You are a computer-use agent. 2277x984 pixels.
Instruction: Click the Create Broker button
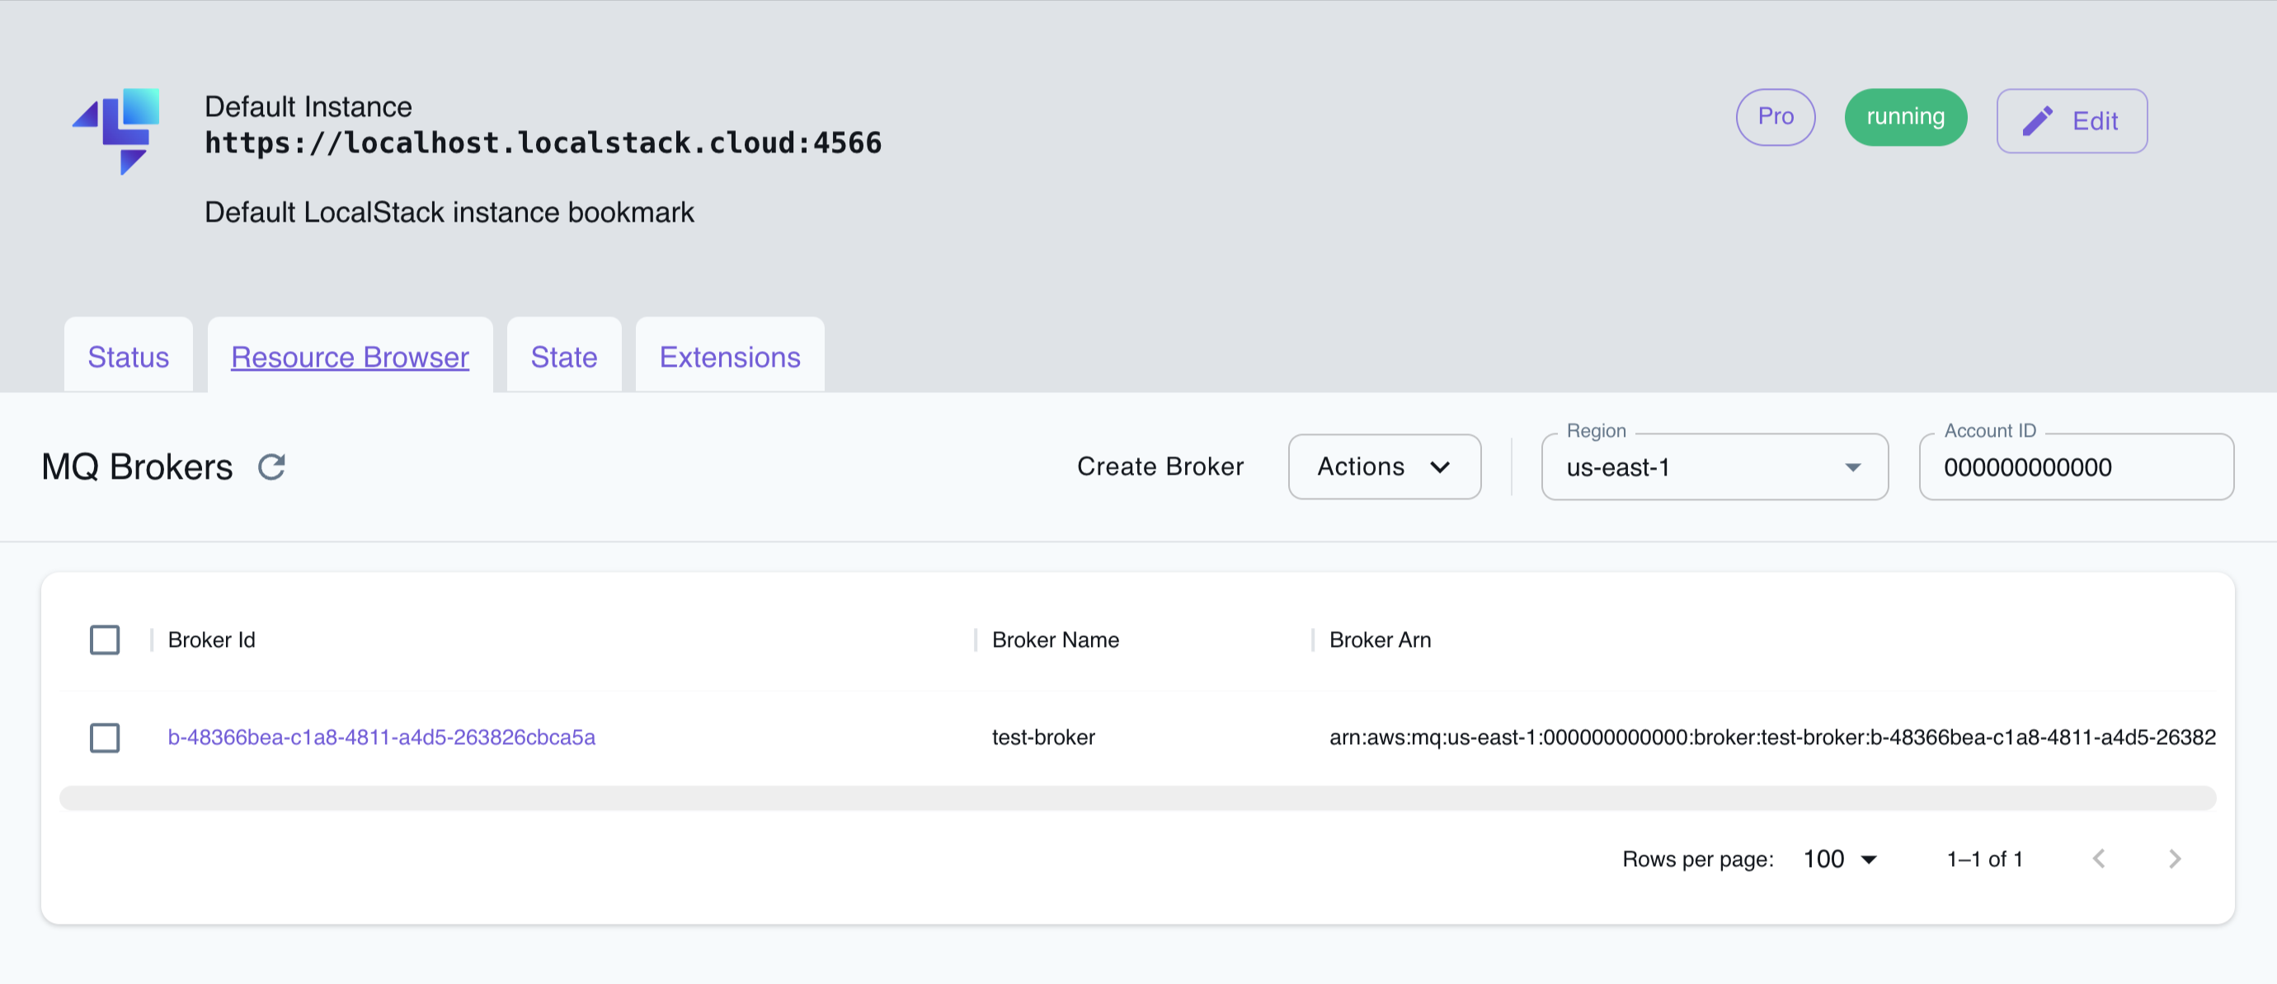click(1160, 466)
